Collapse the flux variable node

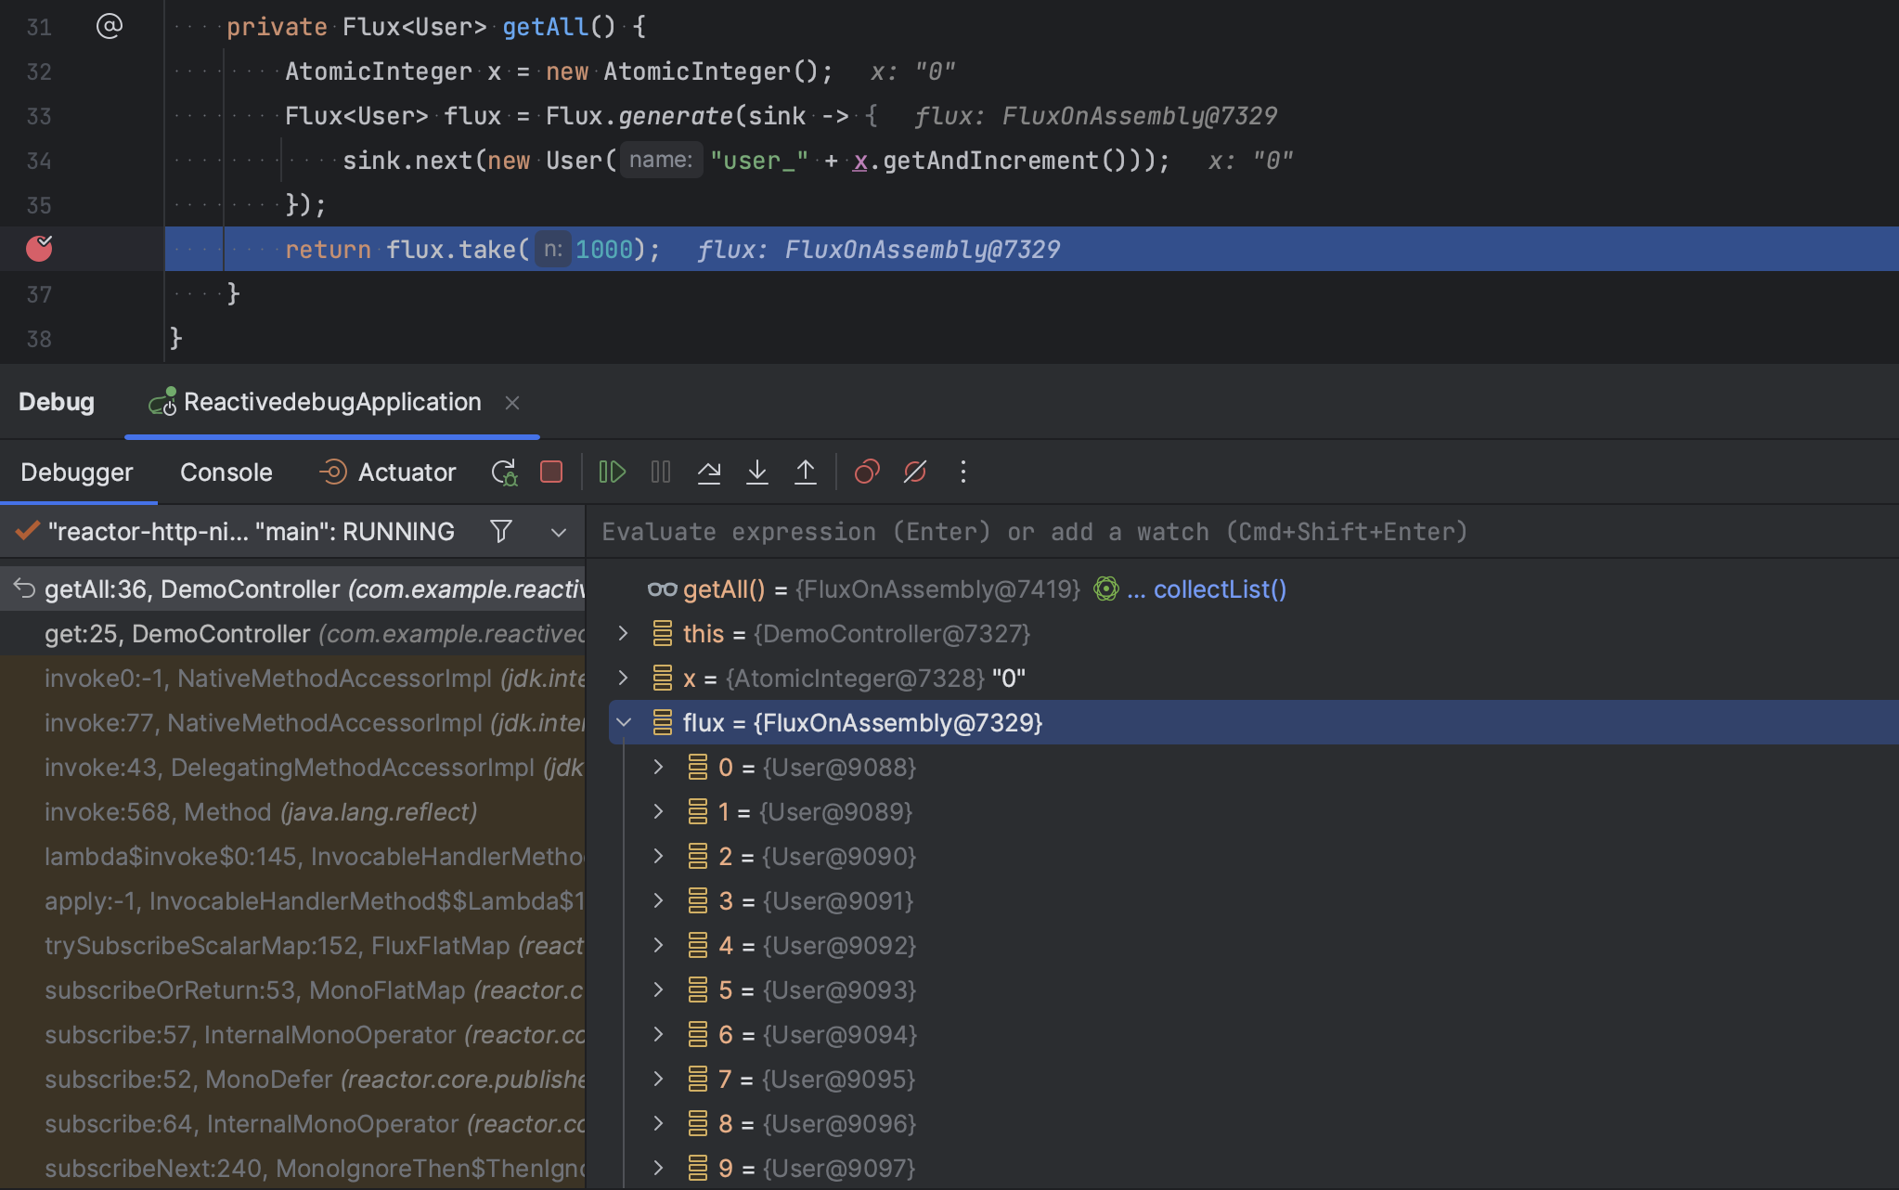coord(624,722)
